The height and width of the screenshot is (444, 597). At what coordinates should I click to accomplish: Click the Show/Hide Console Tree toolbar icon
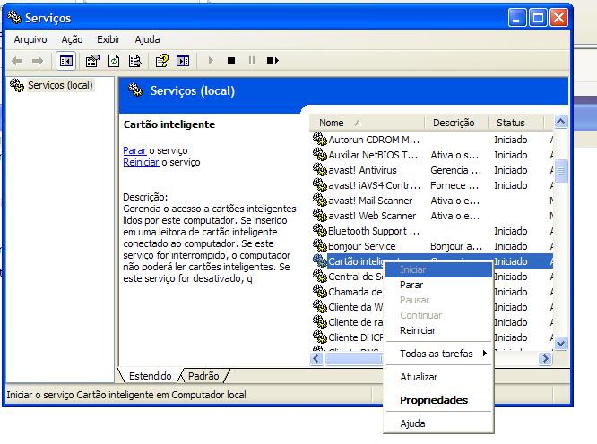point(65,61)
